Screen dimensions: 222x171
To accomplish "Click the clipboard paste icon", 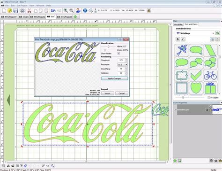I will 46,11.
